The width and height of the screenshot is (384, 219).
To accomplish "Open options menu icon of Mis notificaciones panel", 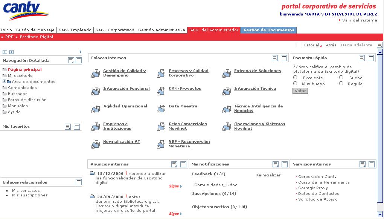I will pos(276,164).
